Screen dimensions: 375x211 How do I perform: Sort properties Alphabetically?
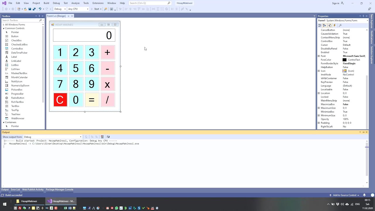(x=325, y=25)
